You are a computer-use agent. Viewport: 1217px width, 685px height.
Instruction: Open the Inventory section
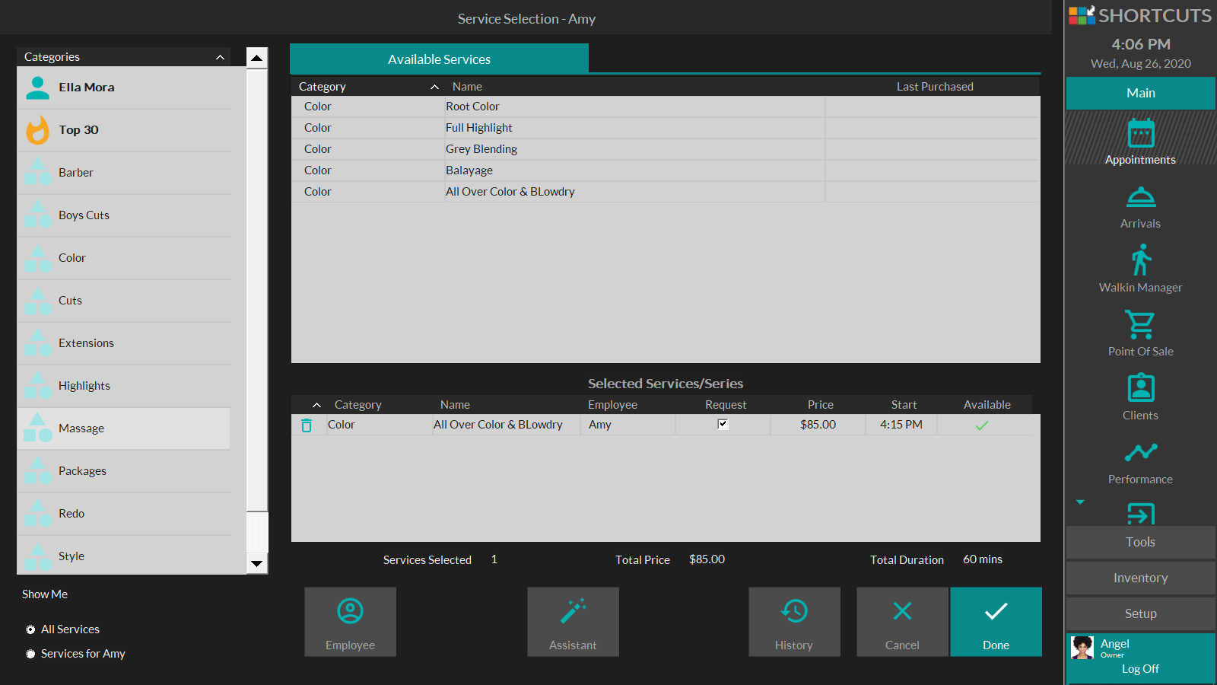[1141, 578]
